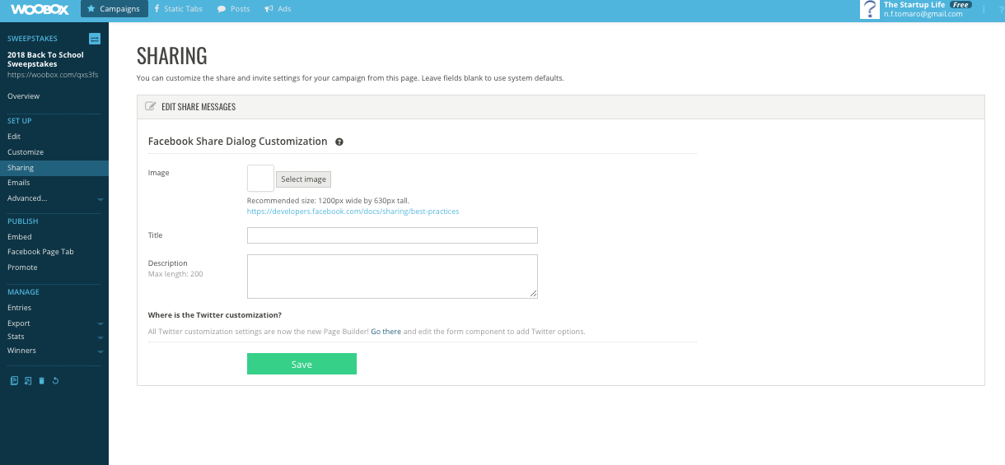Open the Facebook sharing best-practices link

click(x=353, y=212)
